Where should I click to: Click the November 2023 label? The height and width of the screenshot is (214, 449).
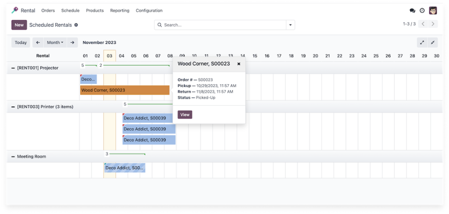(100, 43)
